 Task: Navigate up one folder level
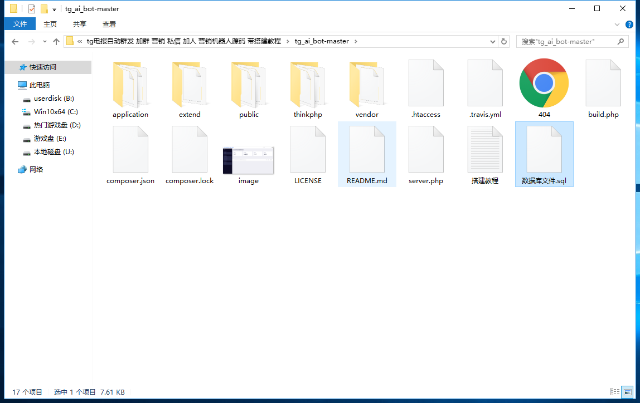(x=56, y=42)
